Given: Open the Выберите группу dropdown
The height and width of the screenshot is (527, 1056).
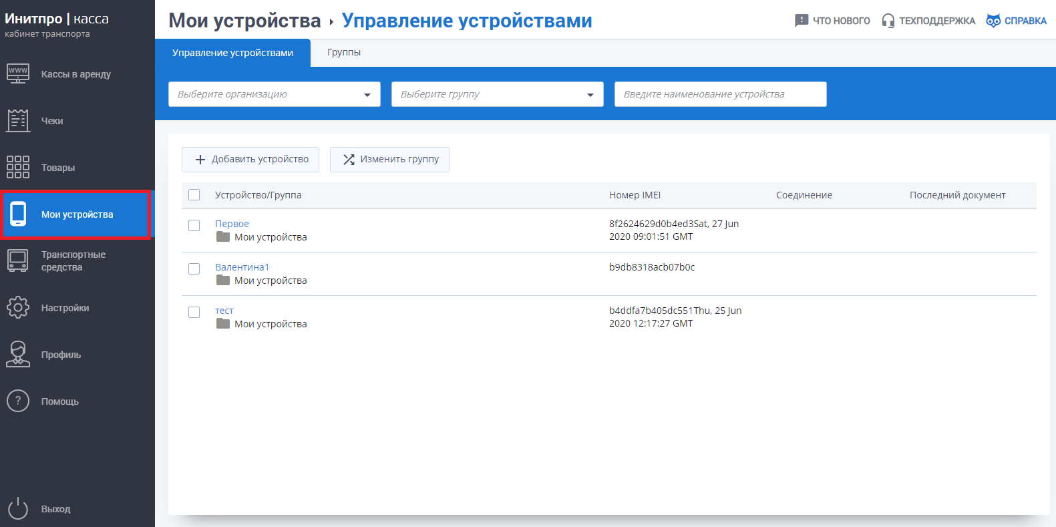Looking at the screenshot, I should coord(497,94).
